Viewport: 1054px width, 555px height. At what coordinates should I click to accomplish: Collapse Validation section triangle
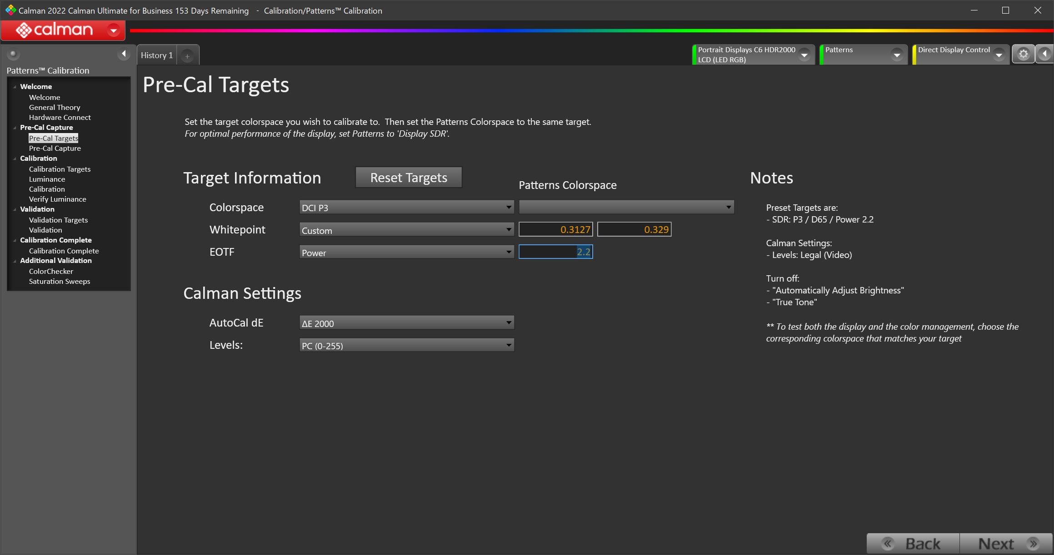click(15, 209)
